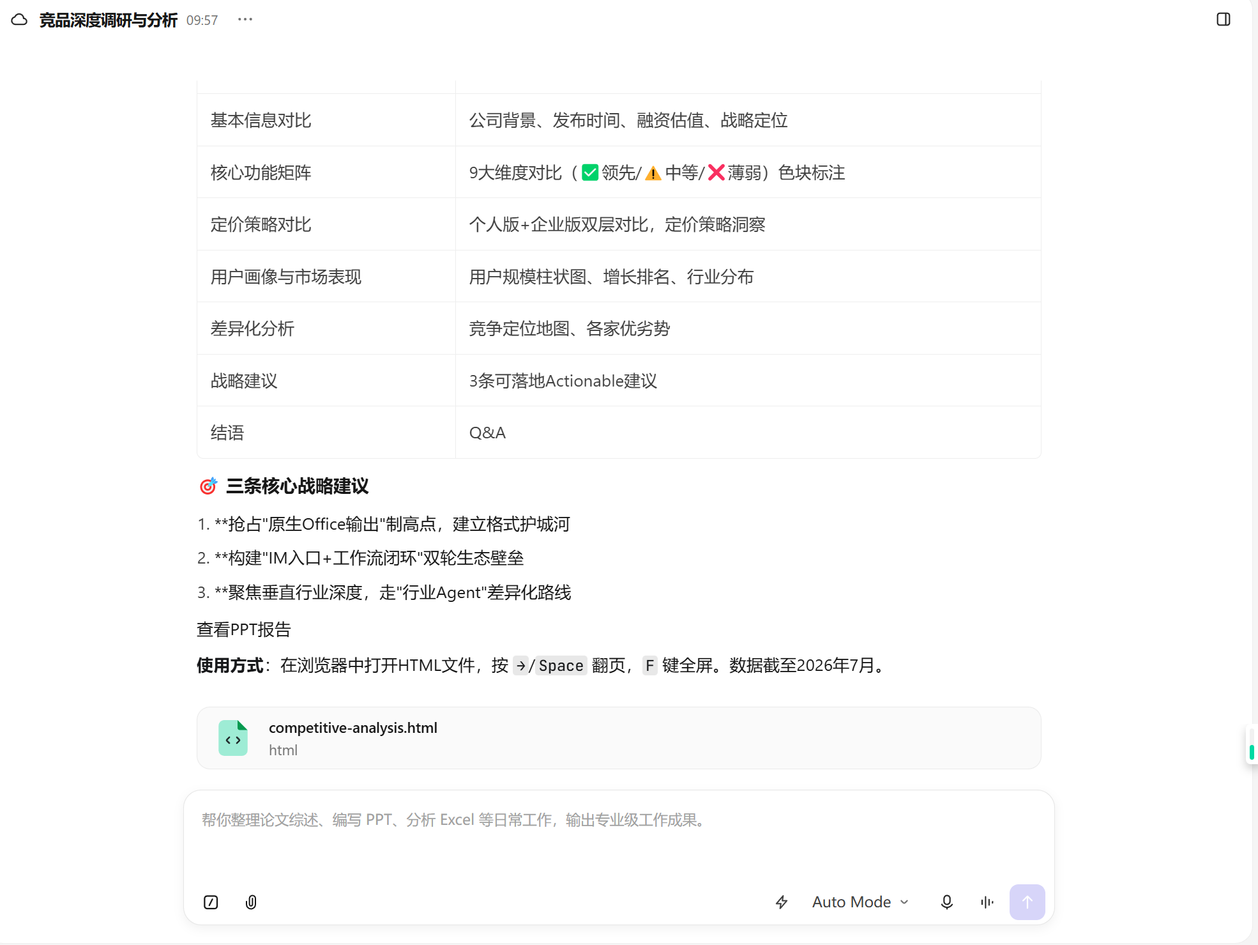Start voice input with the microphone icon

(x=947, y=902)
